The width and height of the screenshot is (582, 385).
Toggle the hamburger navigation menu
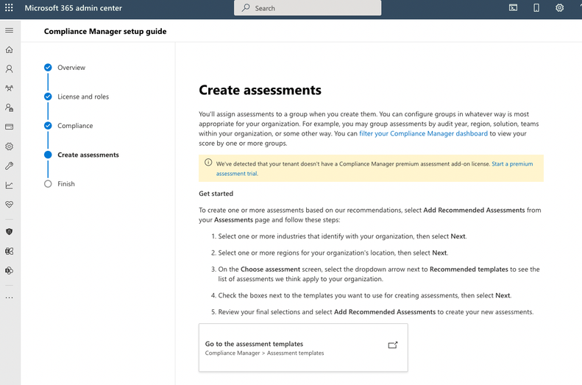tap(10, 30)
